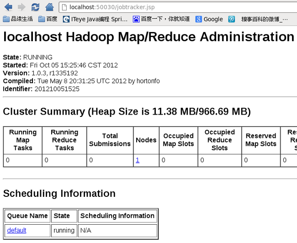
Task: Click the Occupied Reduce Slots header
Action: (220, 140)
